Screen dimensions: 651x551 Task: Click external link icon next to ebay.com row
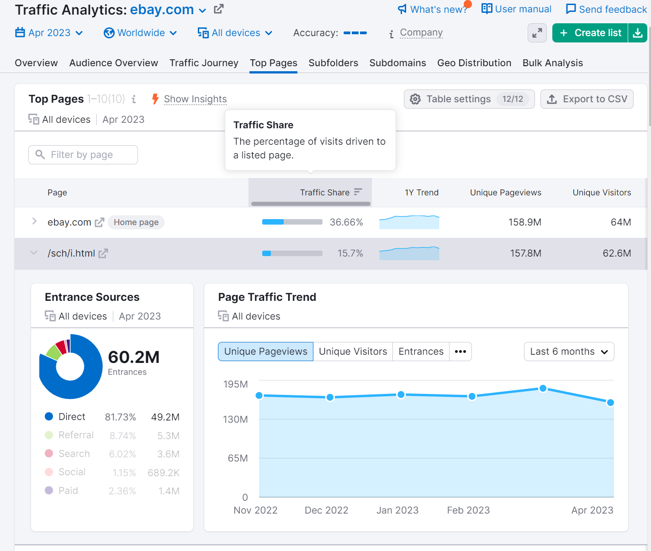100,222
